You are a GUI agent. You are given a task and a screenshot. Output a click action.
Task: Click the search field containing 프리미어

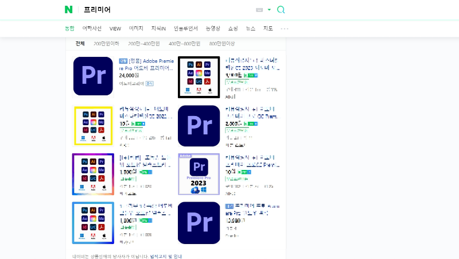click(x=167, y=10)
